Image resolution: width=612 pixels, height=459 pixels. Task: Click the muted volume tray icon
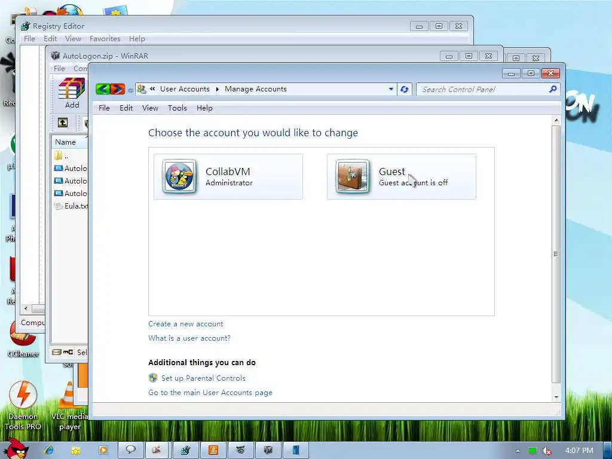click(x=546, y=451)
